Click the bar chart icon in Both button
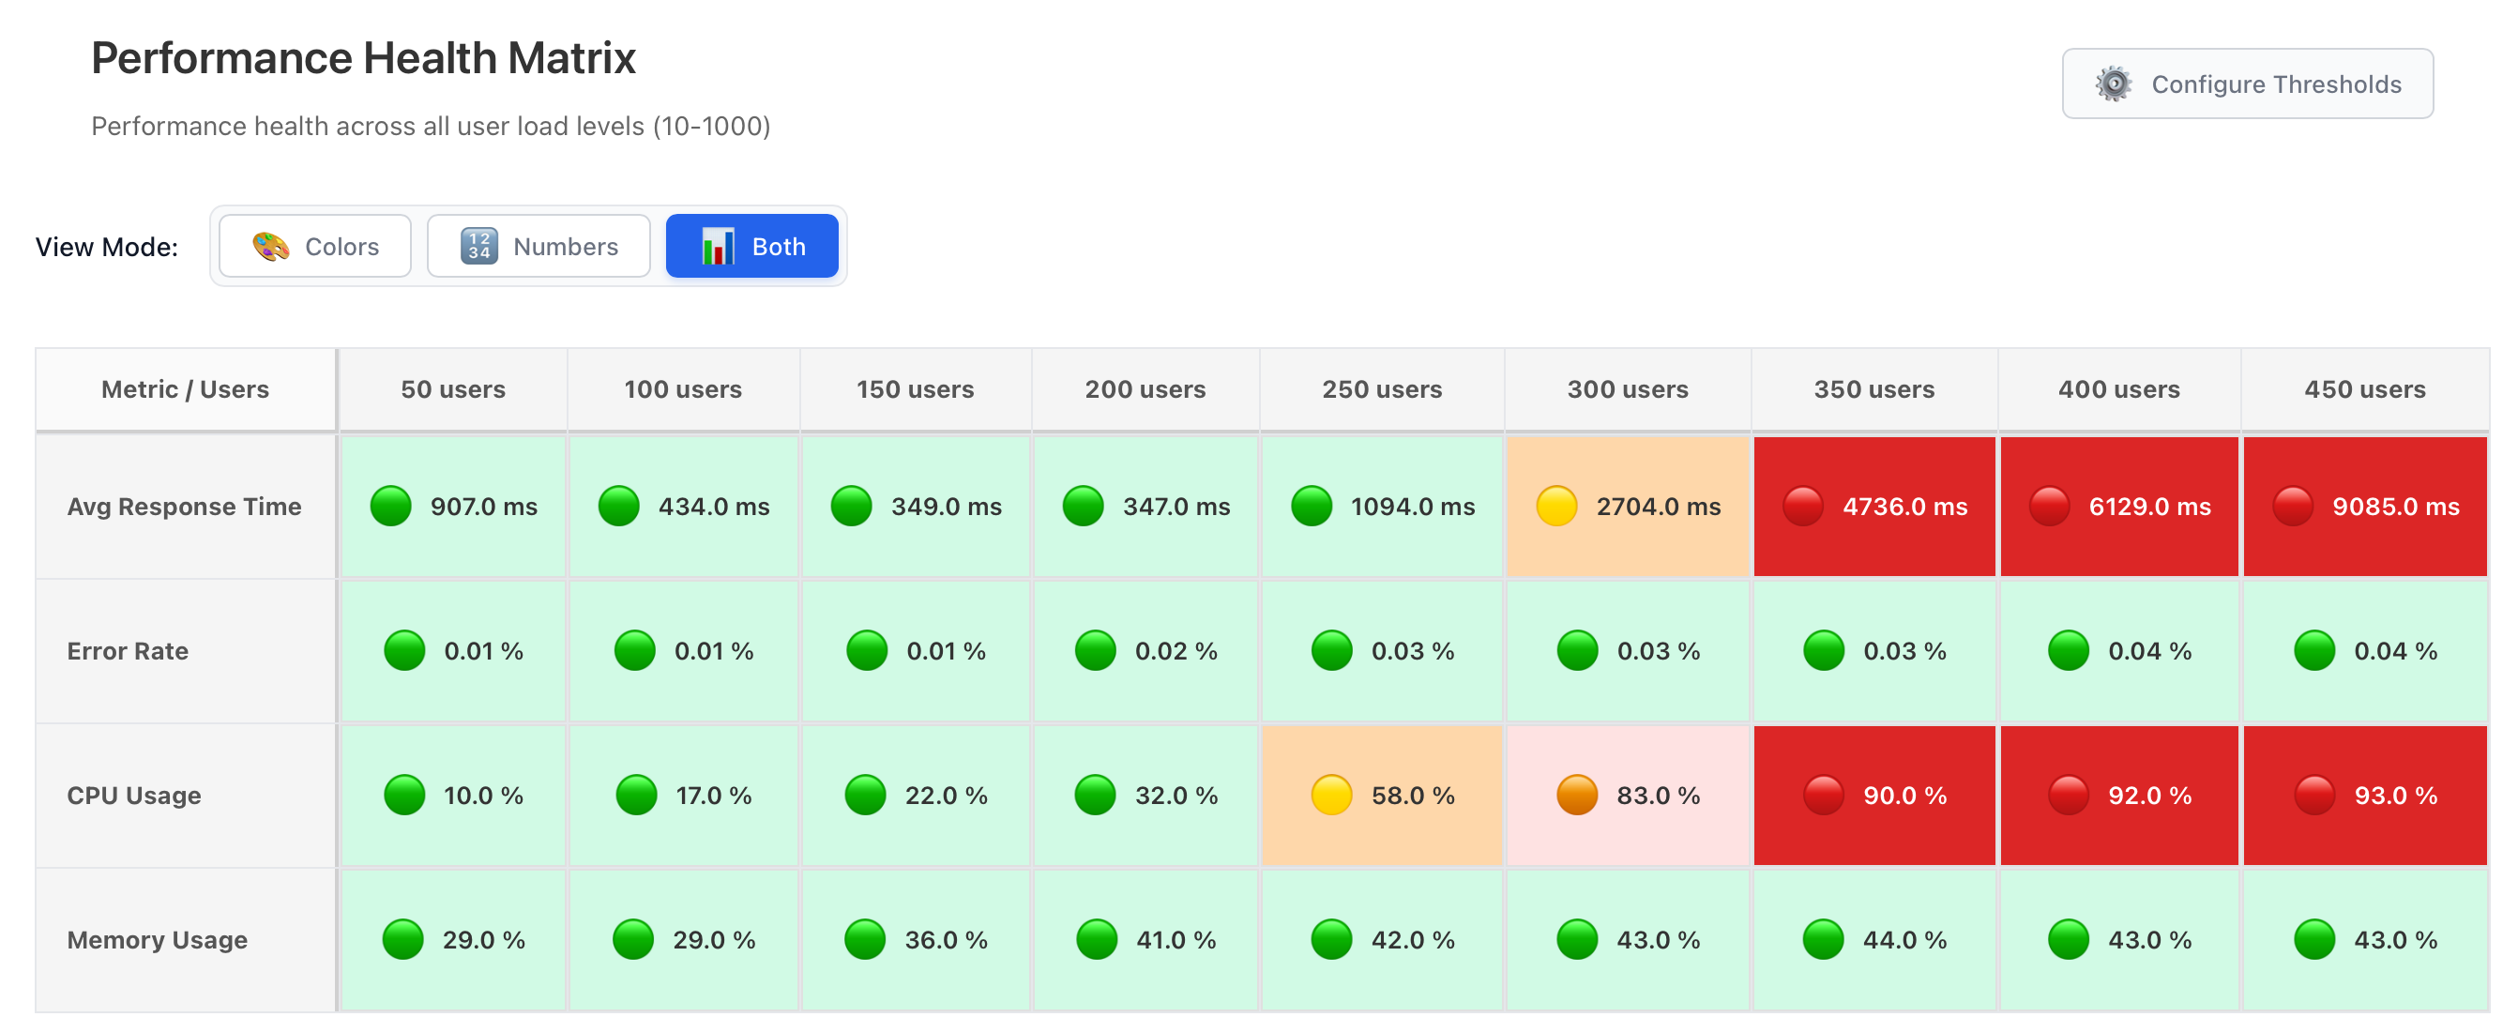 coord(719,246)
